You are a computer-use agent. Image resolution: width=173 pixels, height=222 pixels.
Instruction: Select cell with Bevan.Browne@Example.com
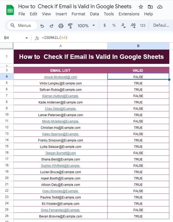[61, 216]
